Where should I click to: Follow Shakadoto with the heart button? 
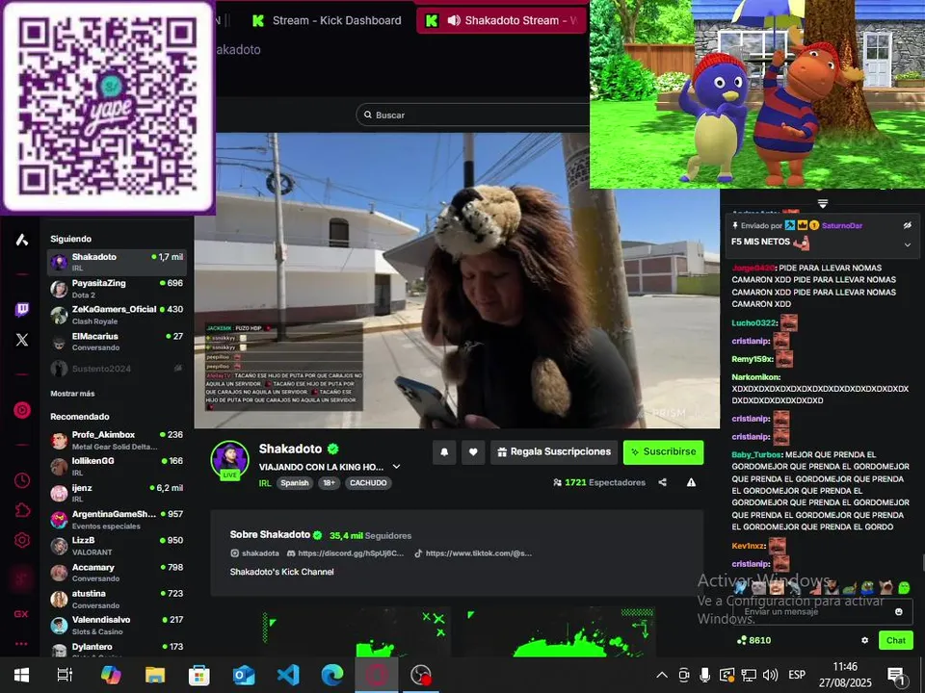click(x=473, y=452)
